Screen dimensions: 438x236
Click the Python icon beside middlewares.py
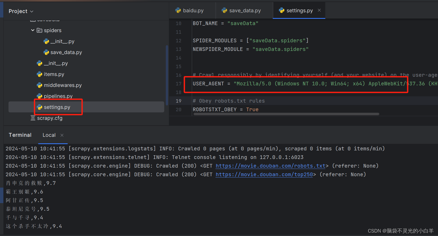pos(39,85)
